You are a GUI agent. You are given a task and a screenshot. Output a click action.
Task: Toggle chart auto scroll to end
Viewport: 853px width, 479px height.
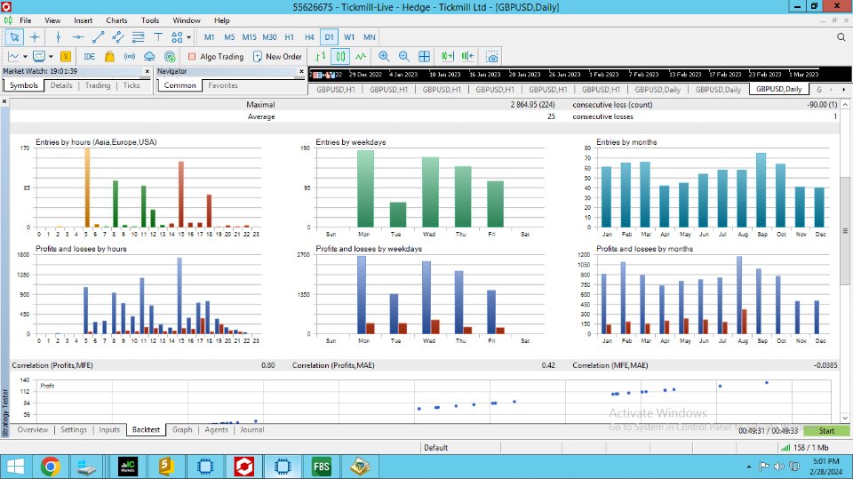click(x=447, y=57)
